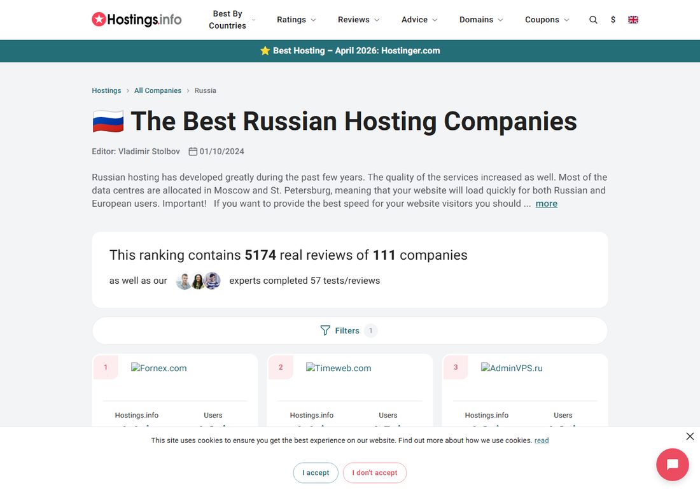Open the red live chat bubble
This screenshot has height=492, width=700.
[x=673, y=465]
